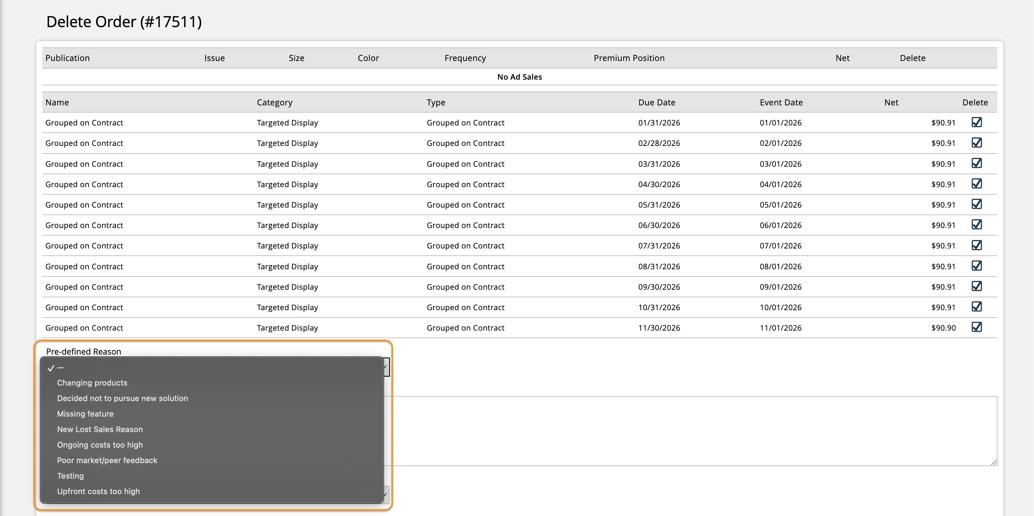1034x516 pixels.
Task: Toggle delete checkbox for 08/31/2026 row
Action: pyautogui.click(x=976, y=266)
